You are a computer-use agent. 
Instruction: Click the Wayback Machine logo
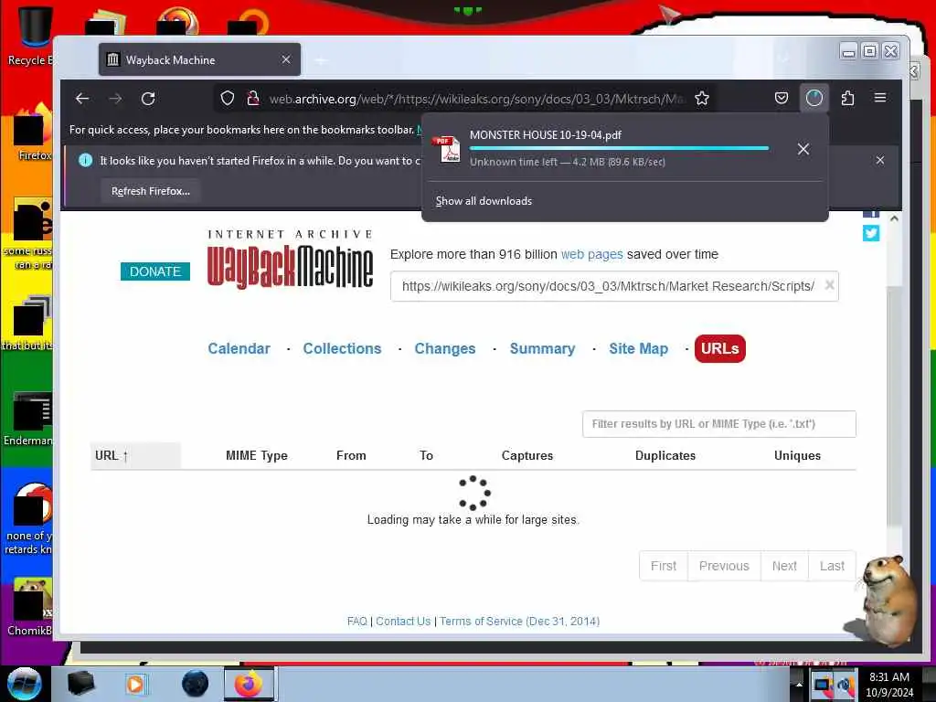coord(290,259)
